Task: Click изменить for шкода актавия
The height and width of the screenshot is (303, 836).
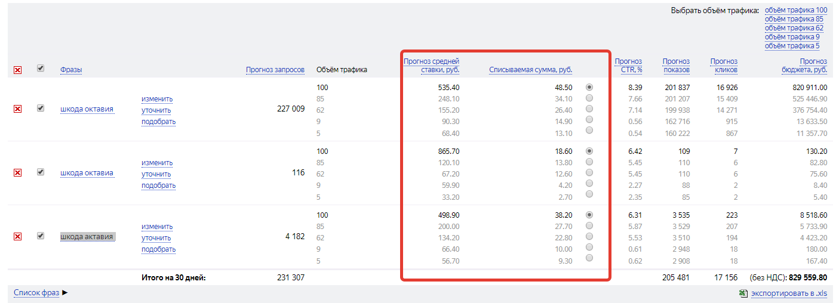Action: click(x=157, y=226)
